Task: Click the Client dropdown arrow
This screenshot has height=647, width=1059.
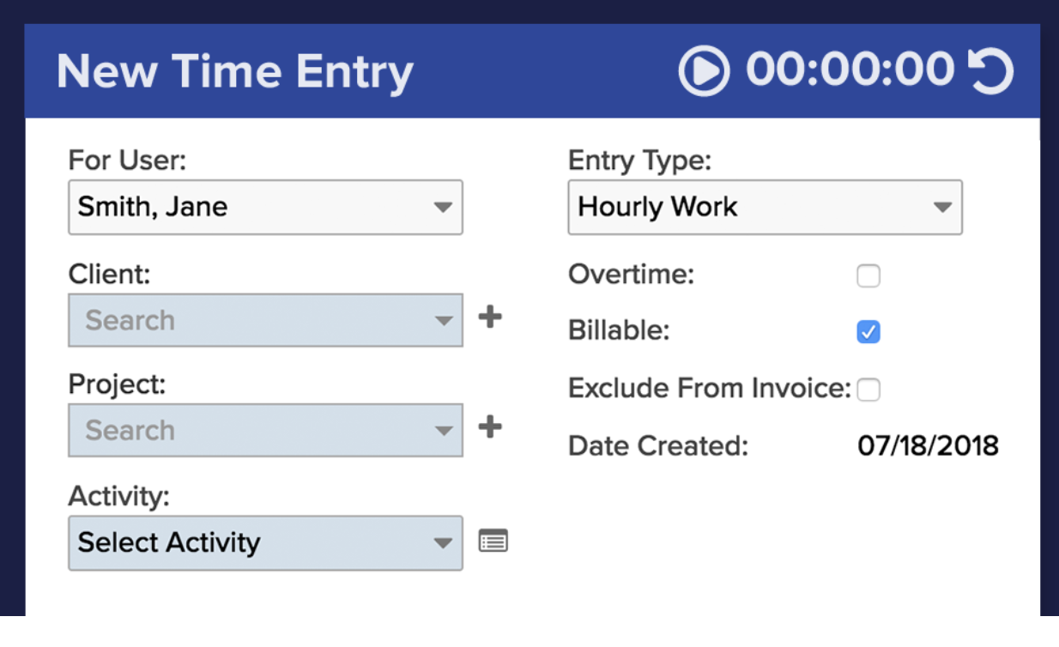Action: [443, 321]
